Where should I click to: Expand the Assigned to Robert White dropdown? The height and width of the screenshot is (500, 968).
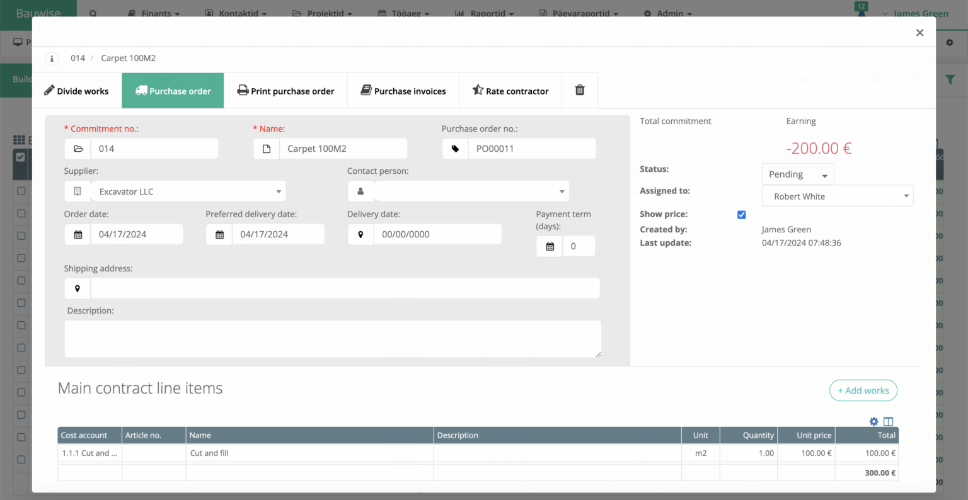coord(837,196)
